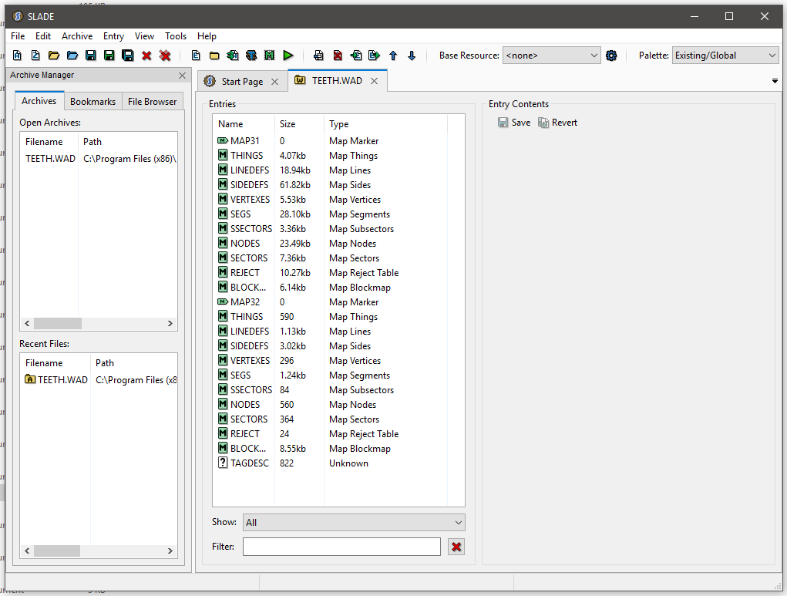This screenshot has height=596, width=787.
Task: Clear the filter with red X button
Action: tap(456, 547)
